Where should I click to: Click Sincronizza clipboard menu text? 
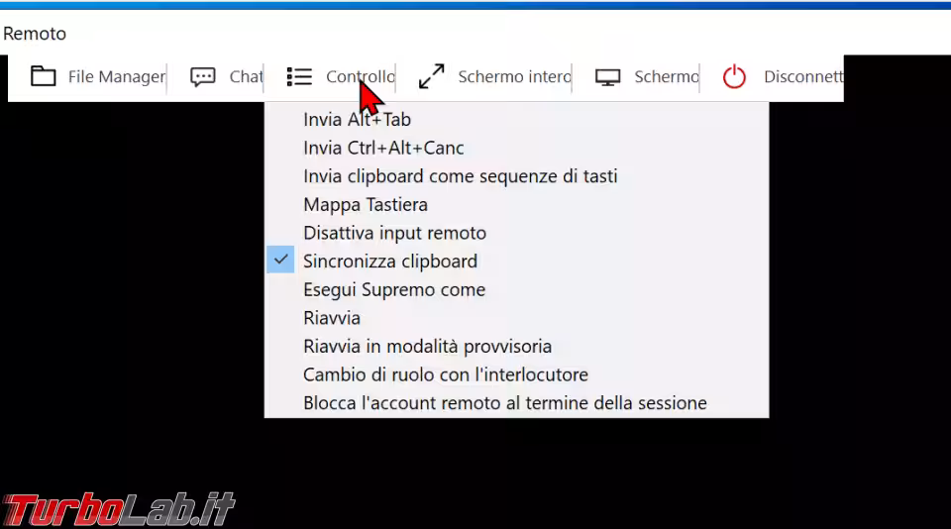coord(390,262)
